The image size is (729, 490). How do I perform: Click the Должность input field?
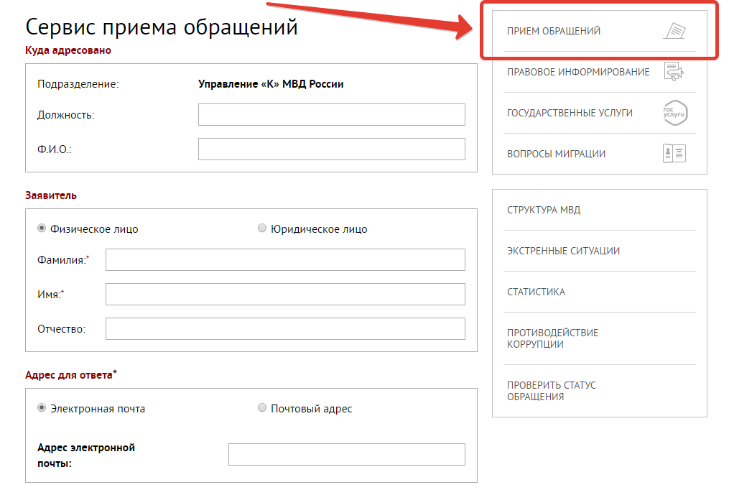click(x=332, y=114)
